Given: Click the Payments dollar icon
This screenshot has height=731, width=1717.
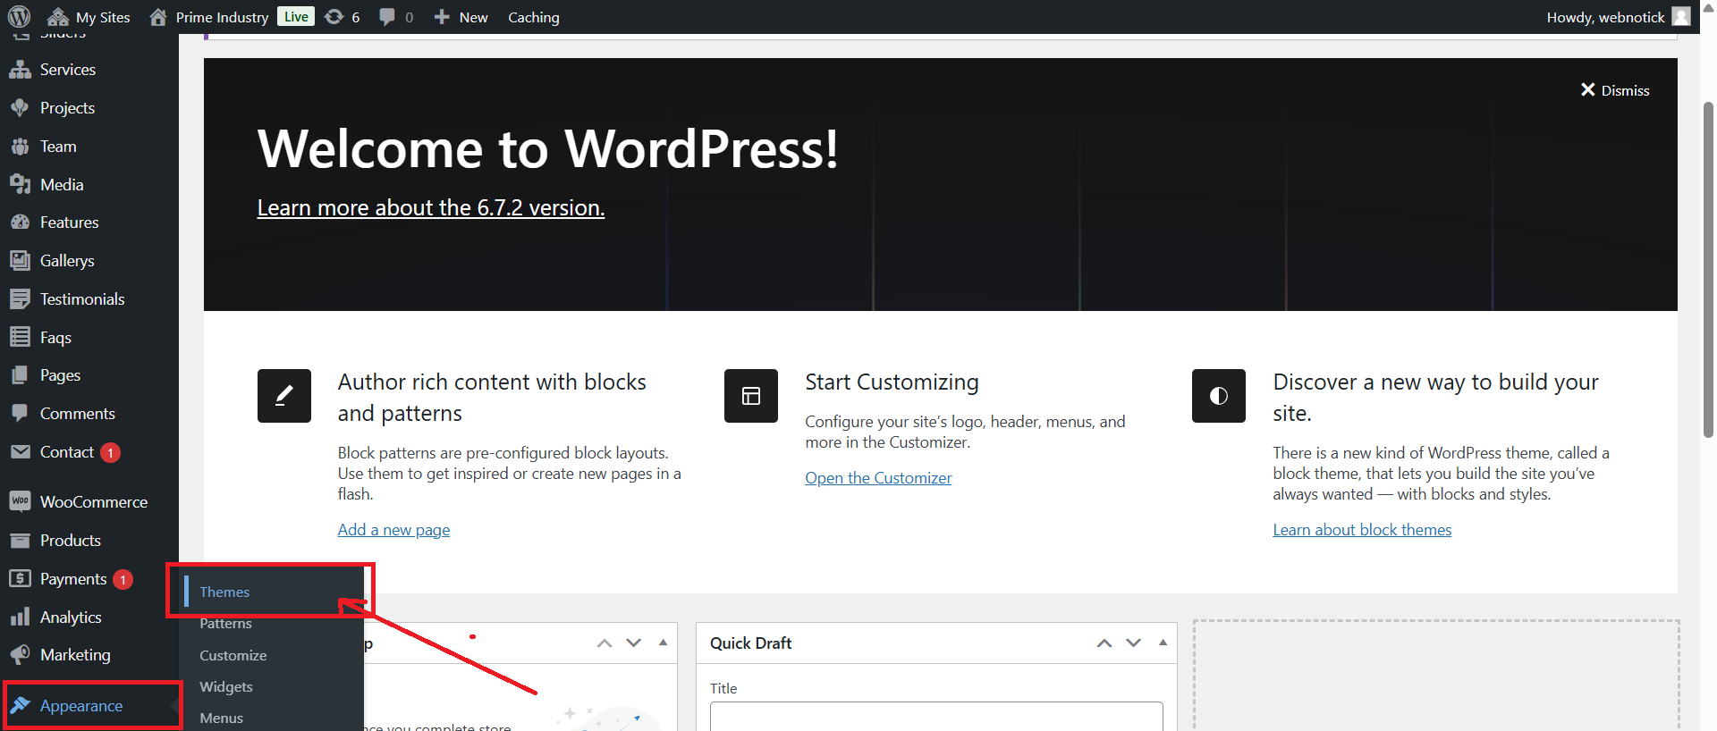Looking at the screenshot, I should tap(20, 579).
